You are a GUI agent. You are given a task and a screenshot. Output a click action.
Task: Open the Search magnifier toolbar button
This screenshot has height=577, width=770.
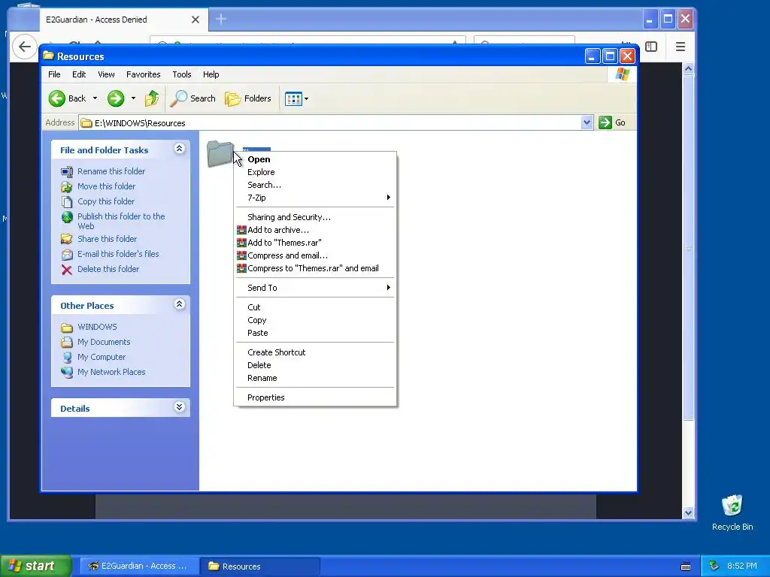coord(193,98)
